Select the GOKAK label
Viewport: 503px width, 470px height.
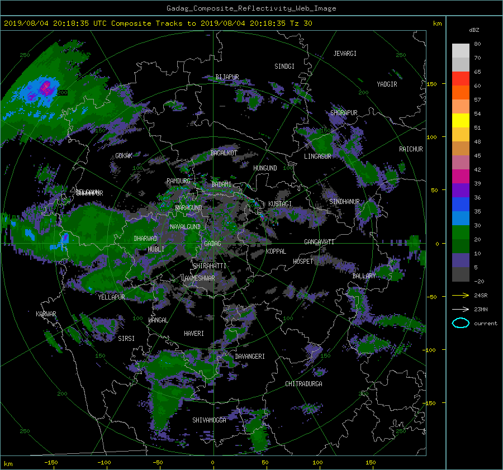pyautogui.click(x=124, y=156)
